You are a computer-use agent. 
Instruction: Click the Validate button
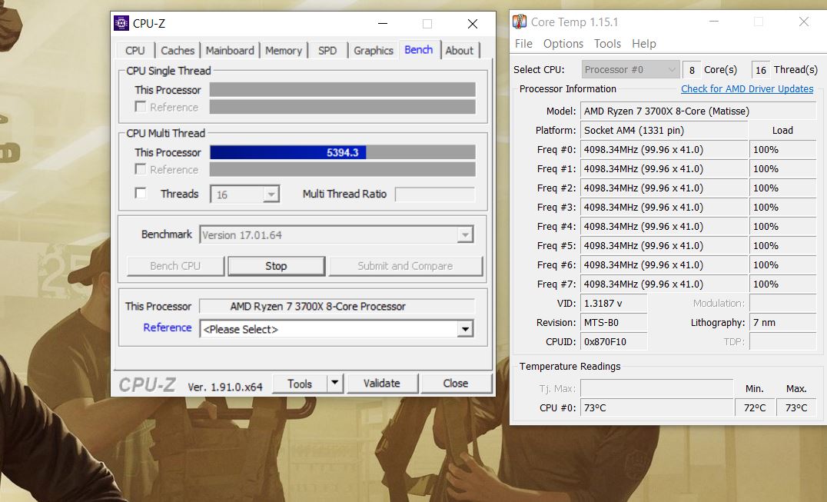click(x=383, y=384)
